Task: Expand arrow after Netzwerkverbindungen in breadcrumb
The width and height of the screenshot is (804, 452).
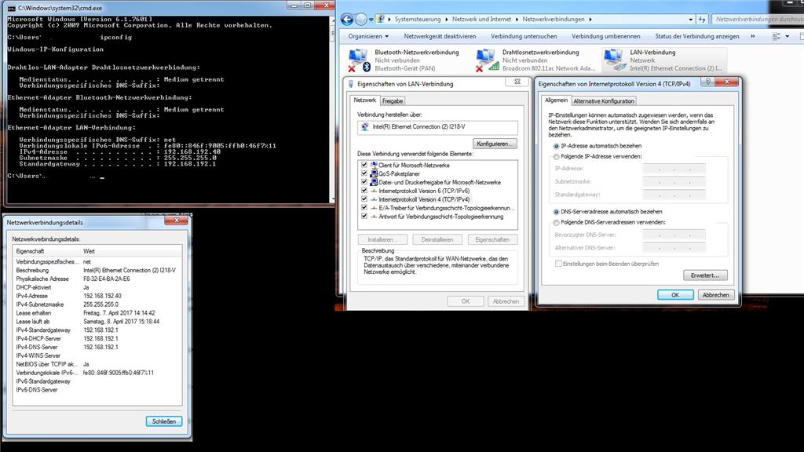Action: 590,20
